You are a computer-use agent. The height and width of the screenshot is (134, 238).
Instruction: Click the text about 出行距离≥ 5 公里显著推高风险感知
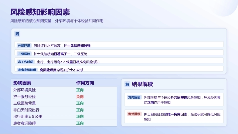pos(68,62)
